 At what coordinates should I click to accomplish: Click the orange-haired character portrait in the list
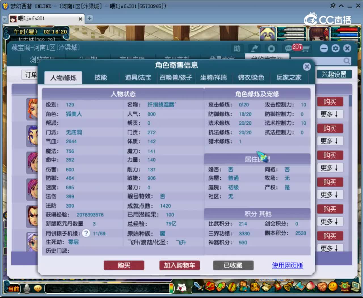tap(32, 109)
